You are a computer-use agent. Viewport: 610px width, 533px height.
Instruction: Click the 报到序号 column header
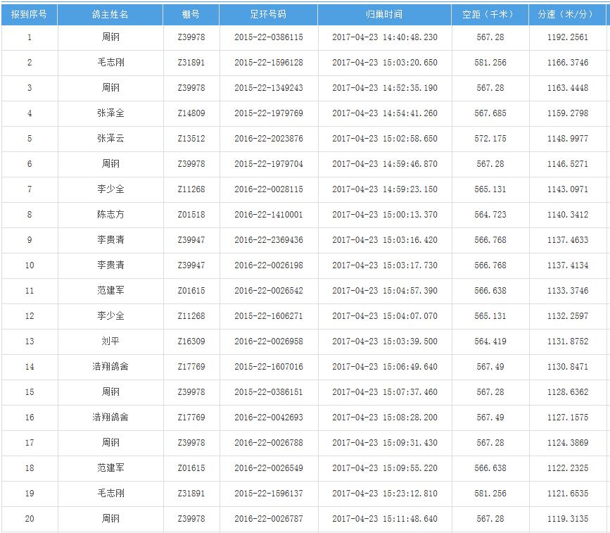(x=29, y=14)
